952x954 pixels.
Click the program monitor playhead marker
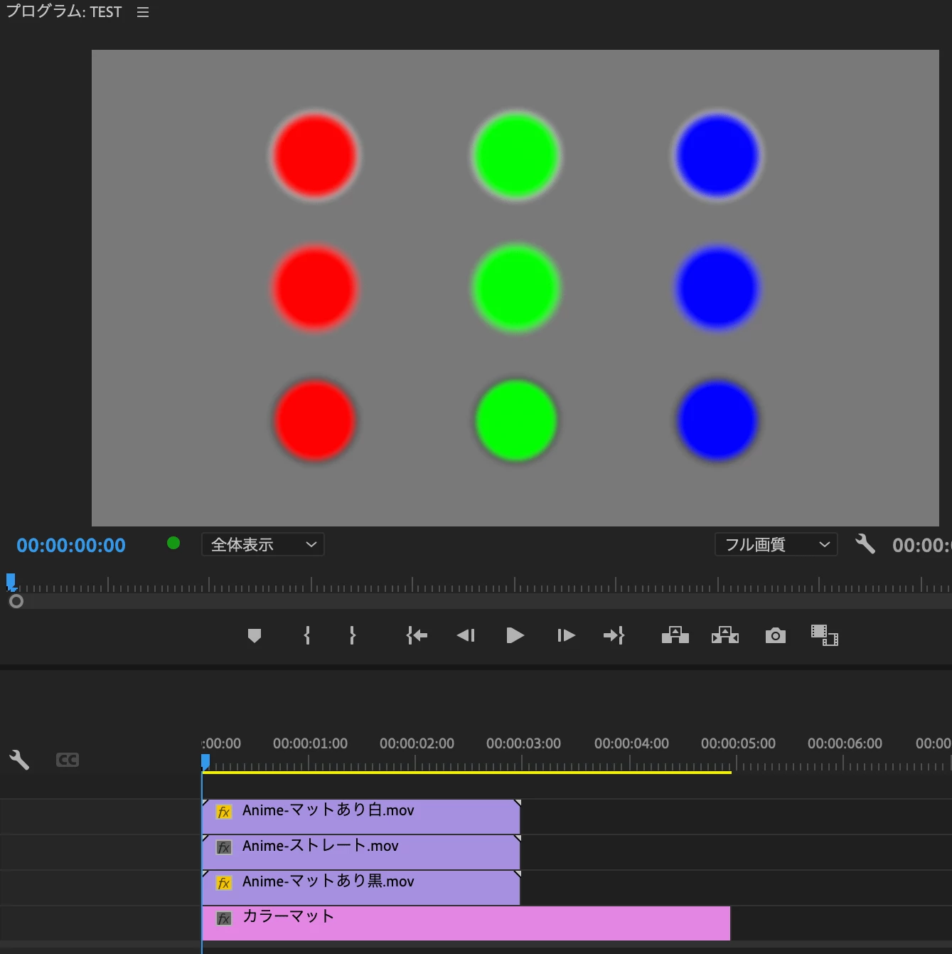(11, 581)
